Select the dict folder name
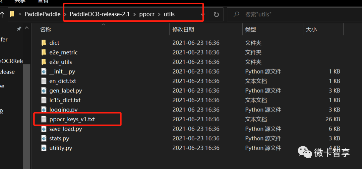The height and width of the screenshot is (169, 362). click(x=54, y=43)
